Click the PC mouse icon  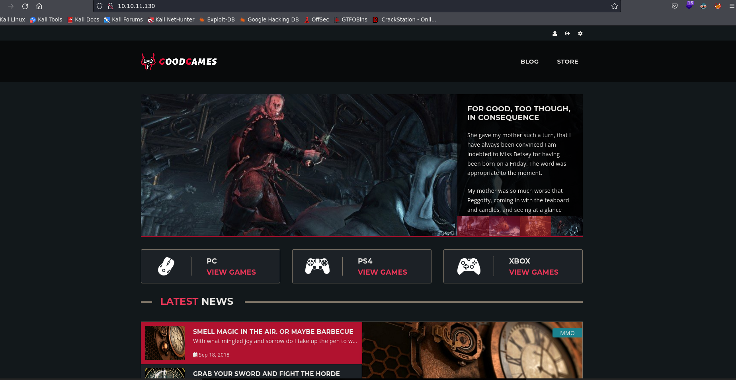pyautogui.click(x=166, y=266)
